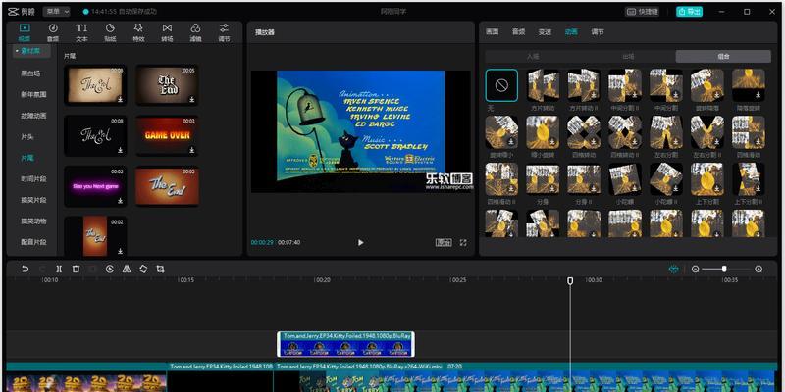Select the 新年氛围 category
Image resolution: width=785 pixels, height=392 pixels.
(33, 94)
